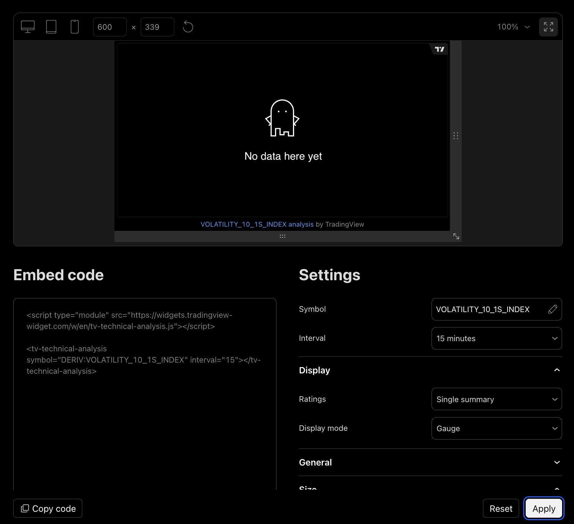Open the Ratings dropdown showing Single summary
Viewport: 574px width, 524px height.
[x=497, y=399]
